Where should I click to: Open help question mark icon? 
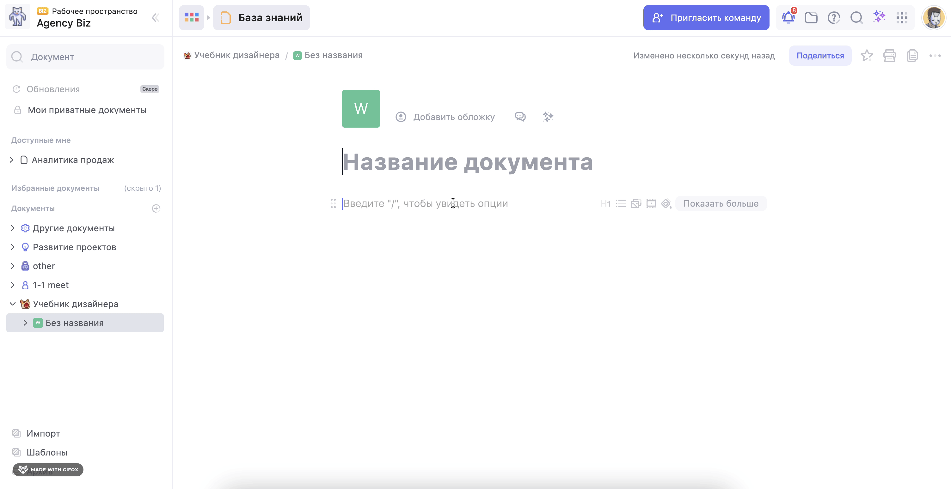834,18
